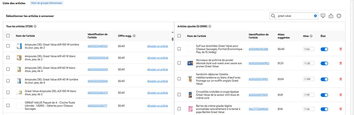354x115 pixels.
Task: Open info icon next to Tous les articles
Action: coord(35,26)
